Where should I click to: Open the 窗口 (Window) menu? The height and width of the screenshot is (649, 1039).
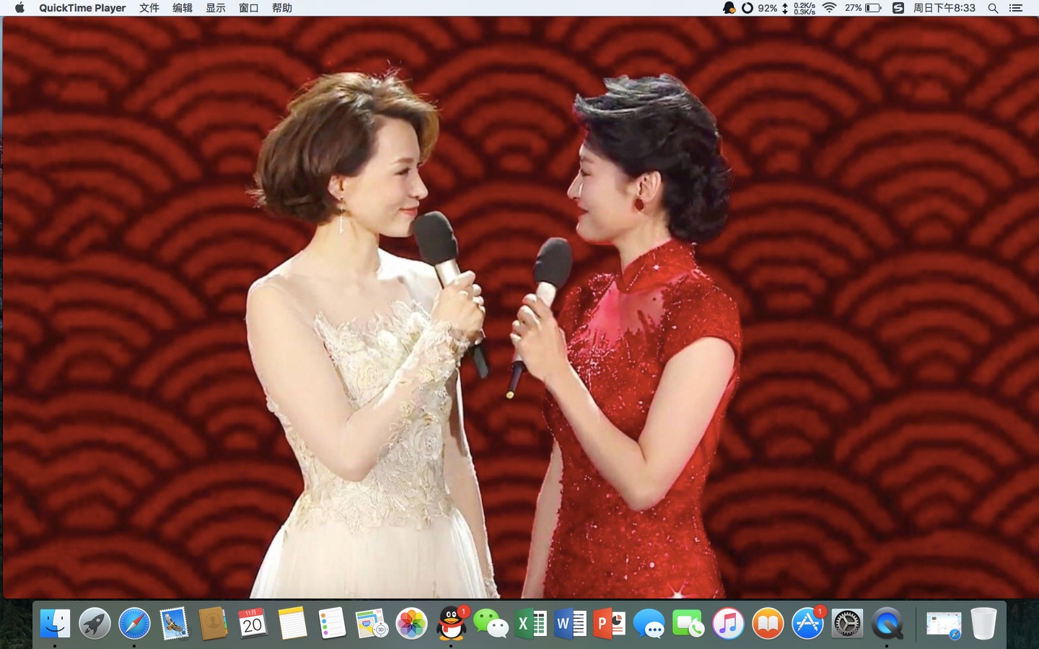click(249, 8)
